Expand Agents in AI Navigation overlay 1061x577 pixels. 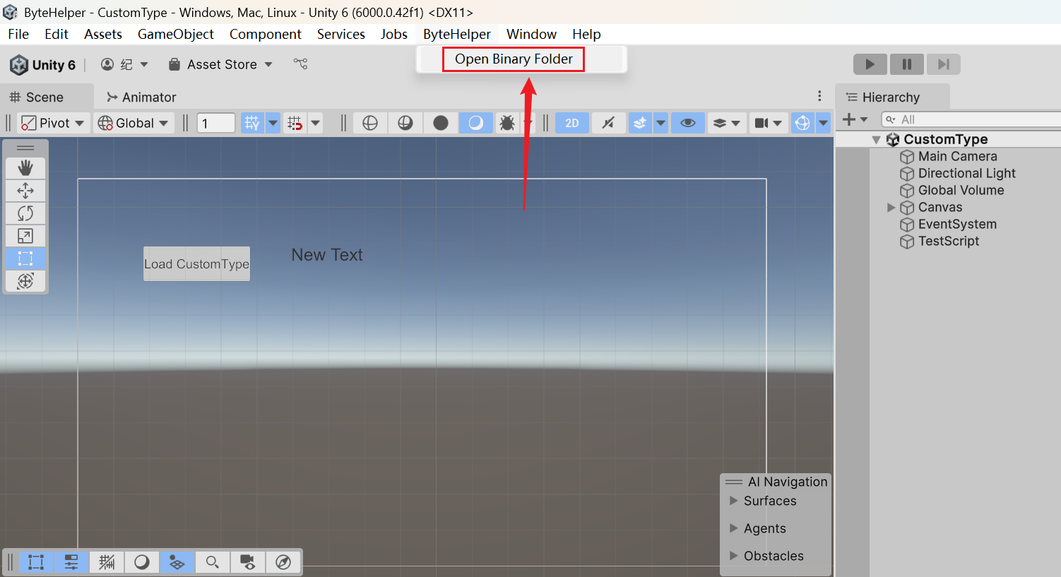733,528
